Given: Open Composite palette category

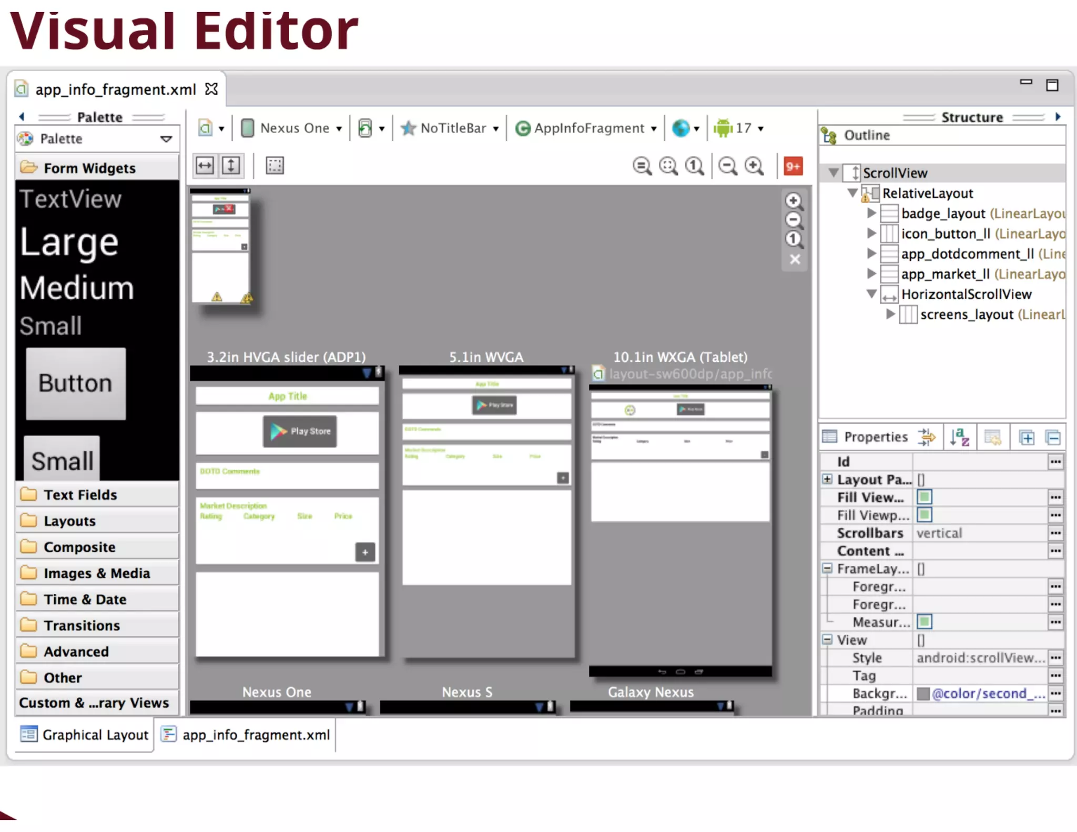Looking at the screenshot, I should coord(97,547).
